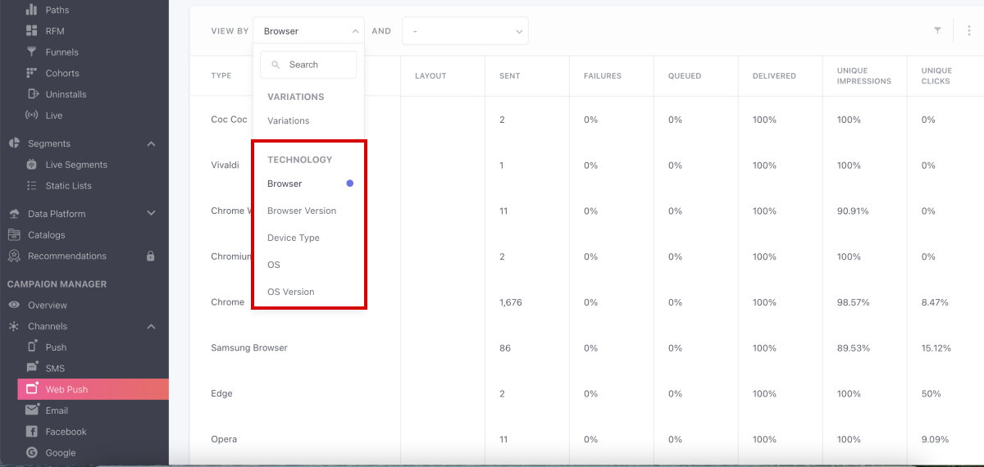Go to Web Push channel

[x=66, y=389]
